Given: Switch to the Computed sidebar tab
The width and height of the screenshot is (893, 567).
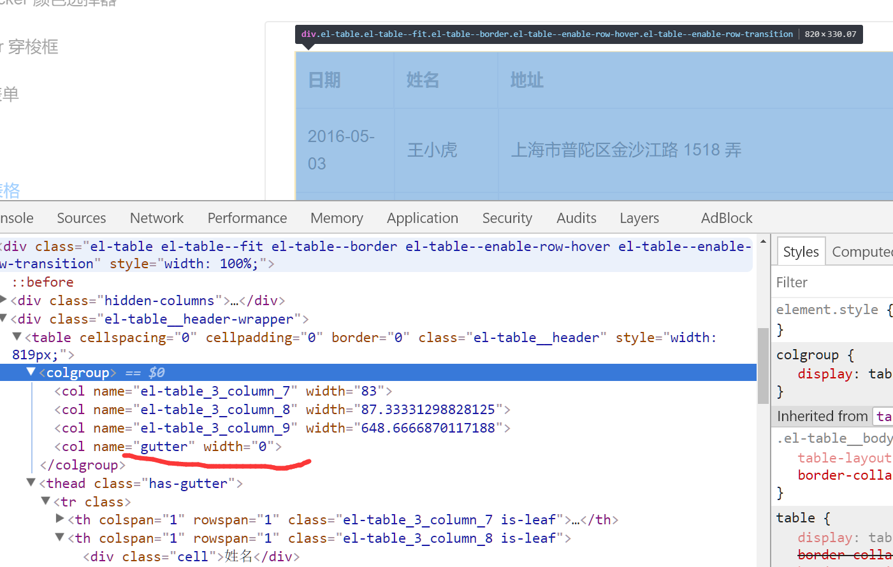Looking at the screenshot, I should pos(862,252).
